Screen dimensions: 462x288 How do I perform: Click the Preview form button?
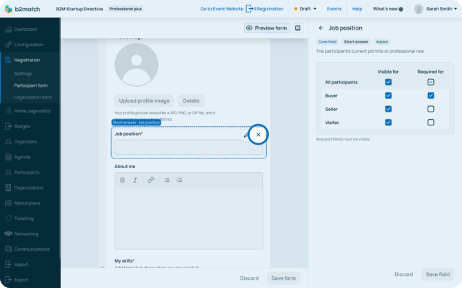coord(266,28)
